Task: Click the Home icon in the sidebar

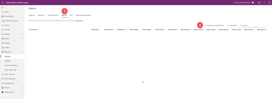Action: tap(3, 12)
